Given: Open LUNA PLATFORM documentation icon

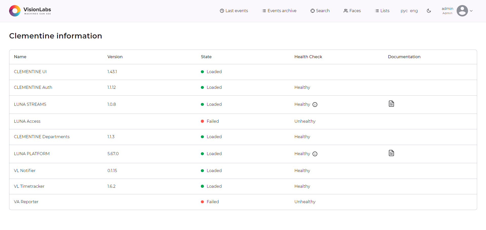Looking at the screenshot, I should [x=391, y=153].
